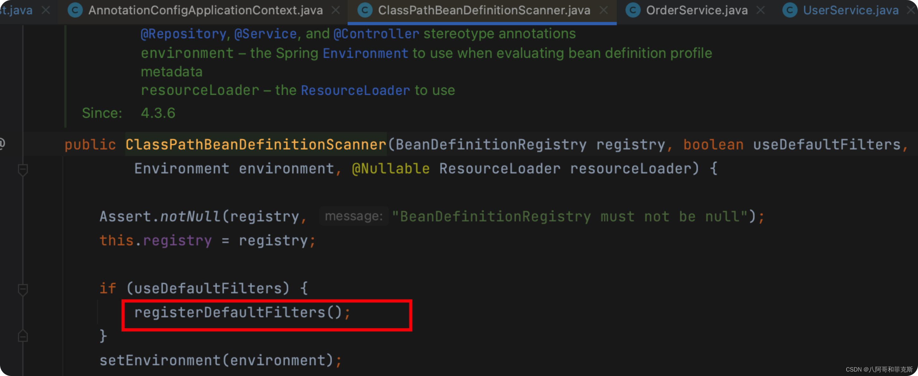Open the ResourceLoader Javadoc link
918x376 pixels.
(355, 91)
